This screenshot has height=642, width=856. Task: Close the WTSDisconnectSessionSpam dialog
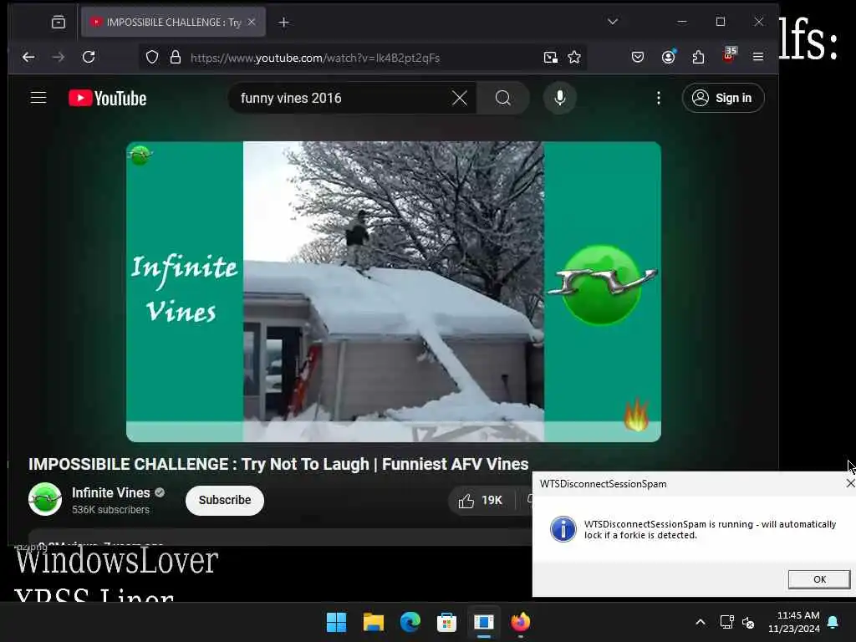(x=850, y=484)
